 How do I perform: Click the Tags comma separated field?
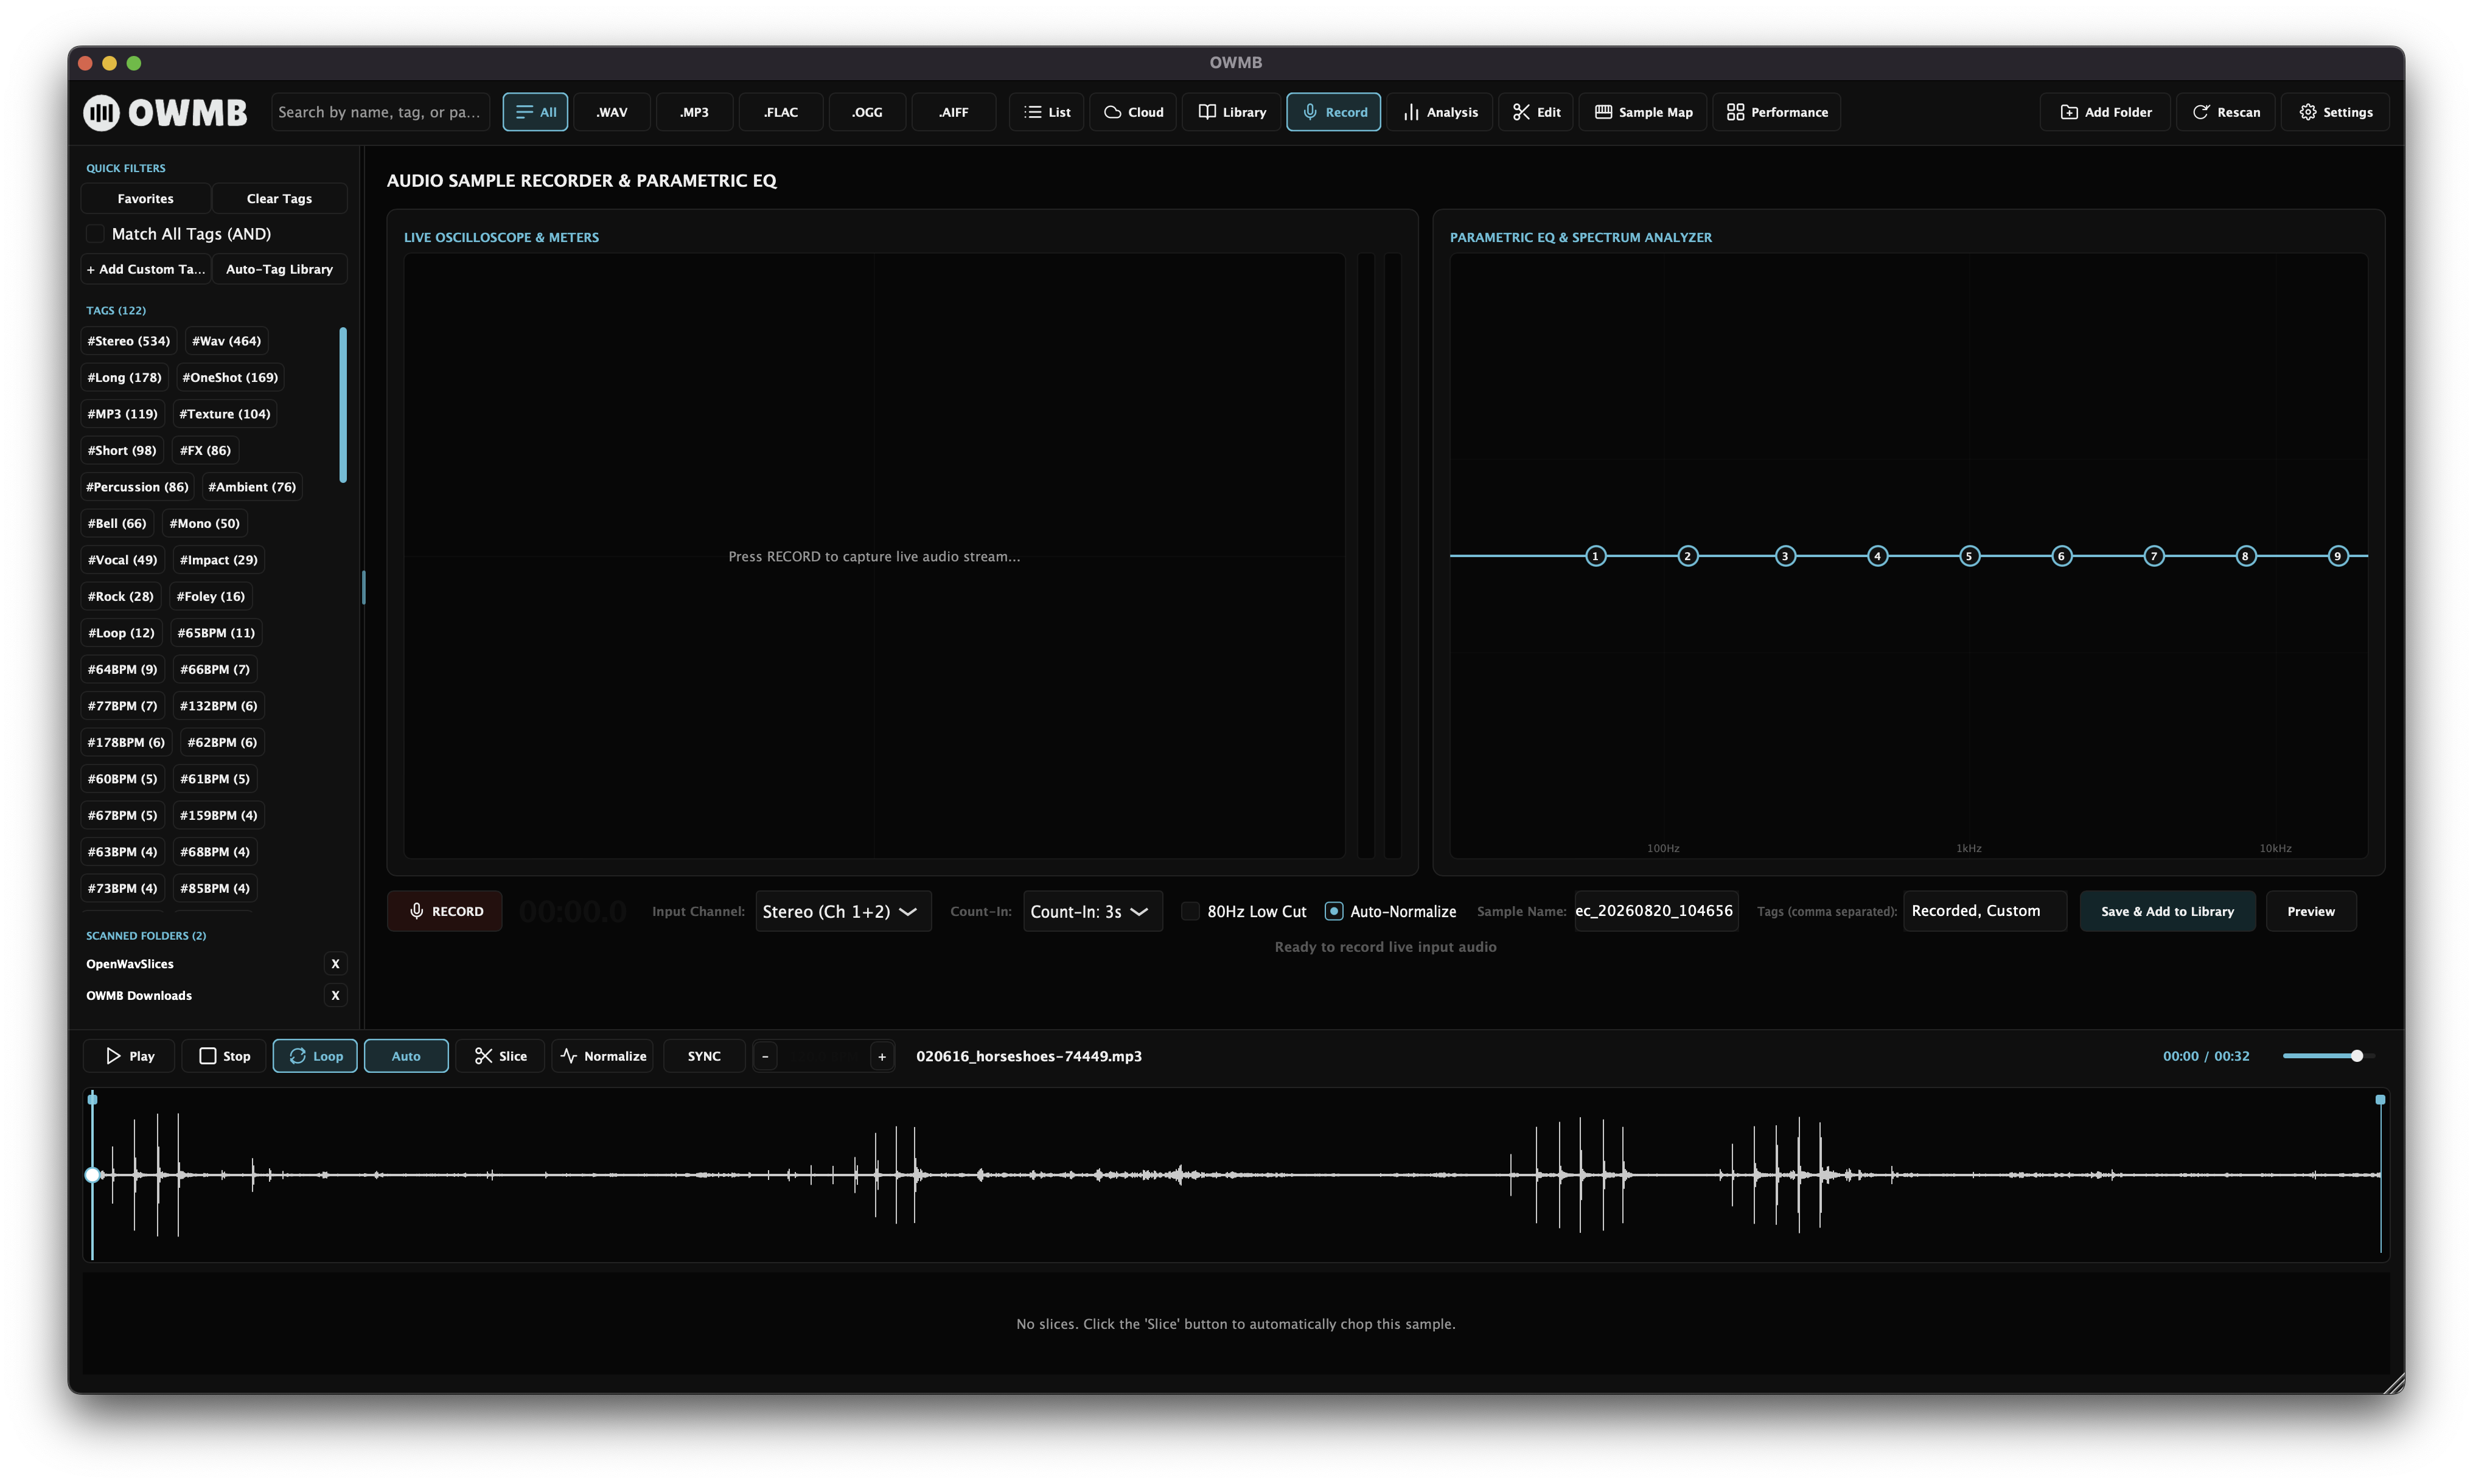click(1985, 911)
